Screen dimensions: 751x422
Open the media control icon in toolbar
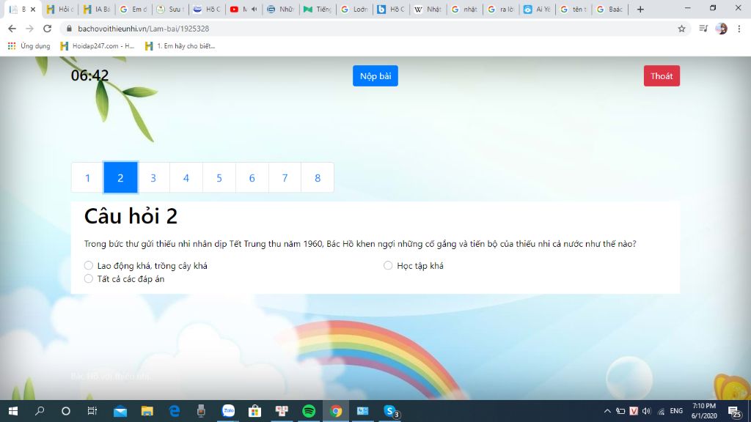pyautogui.click(x=703, y=29)
